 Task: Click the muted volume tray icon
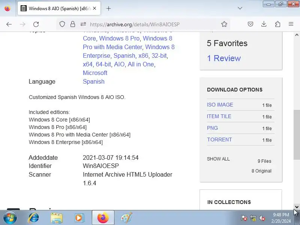click(x=262, y=218)
